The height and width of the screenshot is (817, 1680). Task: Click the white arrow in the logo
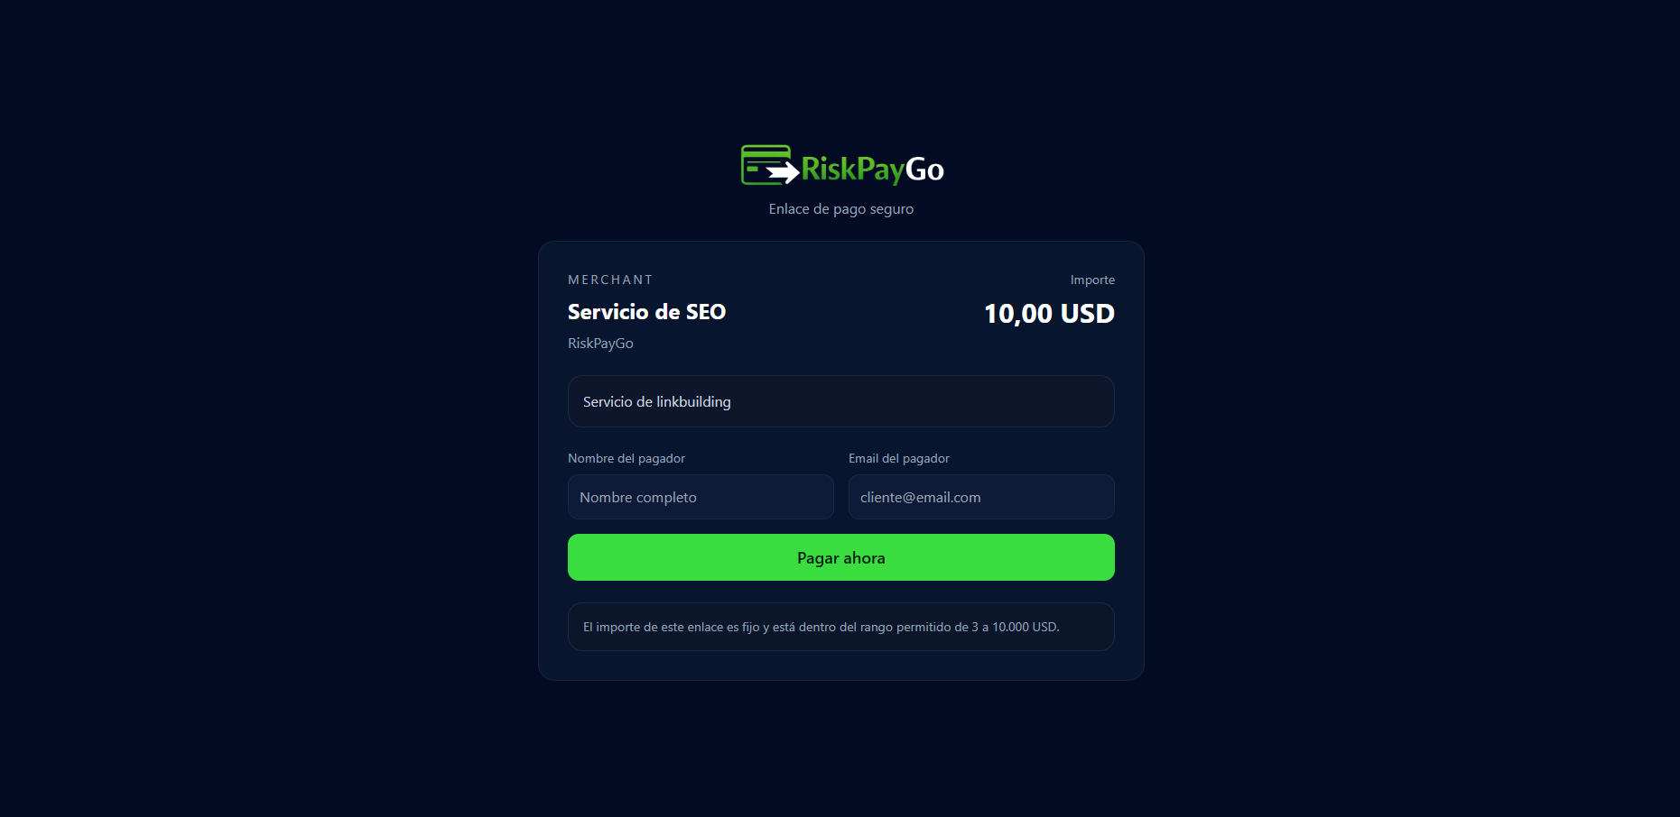pyautogui.click(x=783, y=171)
